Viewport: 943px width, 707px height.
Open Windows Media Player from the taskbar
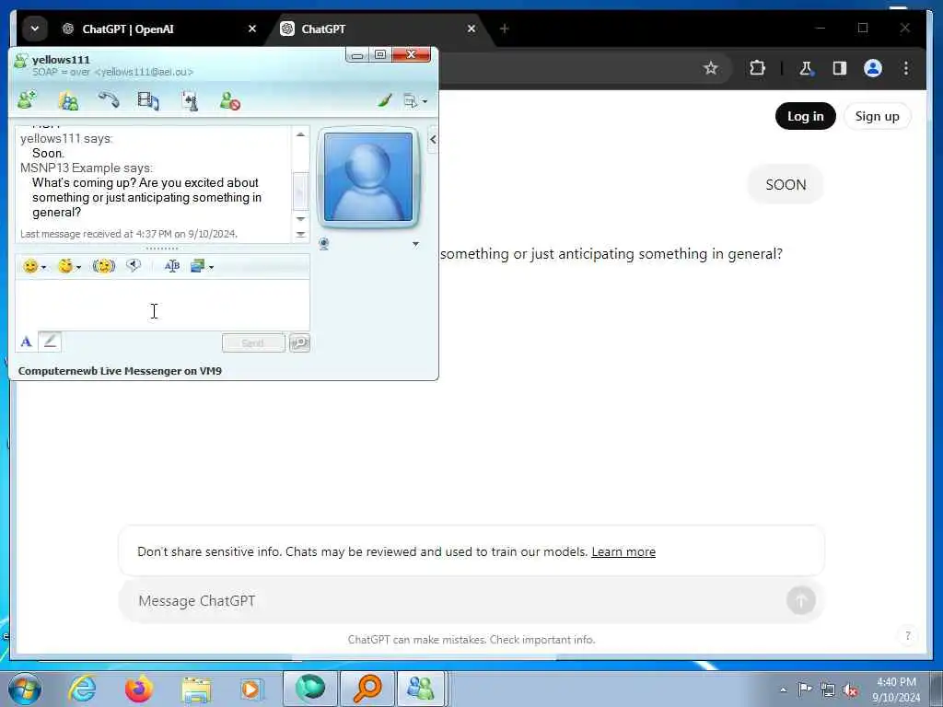(x=251, y=689)
